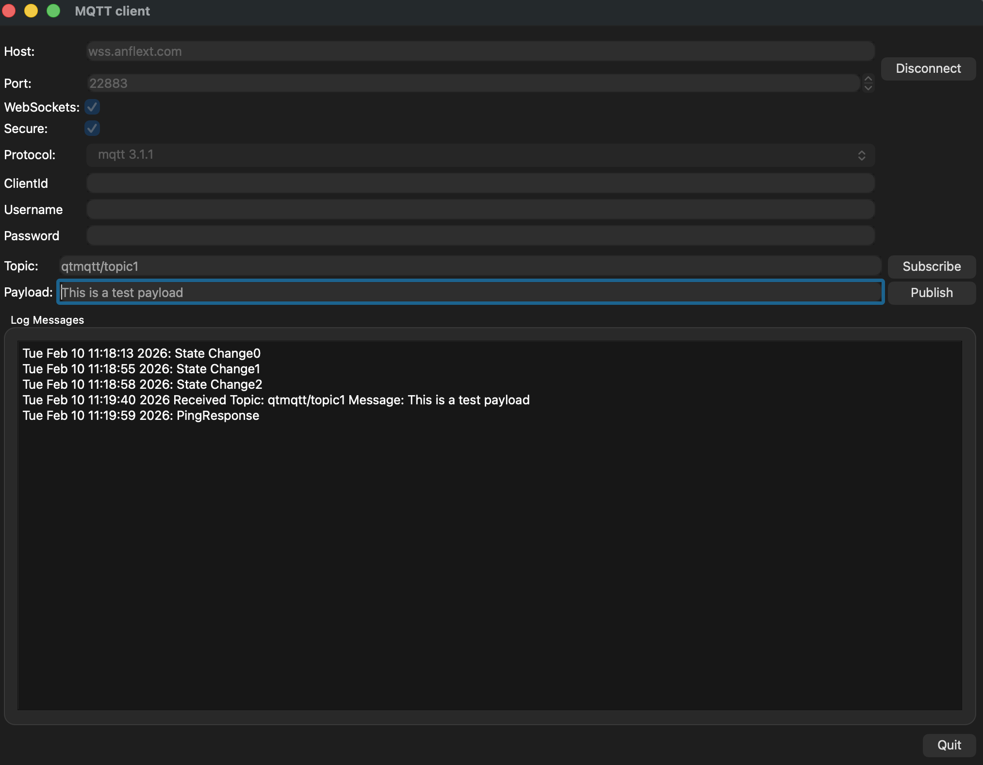983x765 pixels.
Task: Toggle the Secure checkbox
Action: click(x=92, y=129)
